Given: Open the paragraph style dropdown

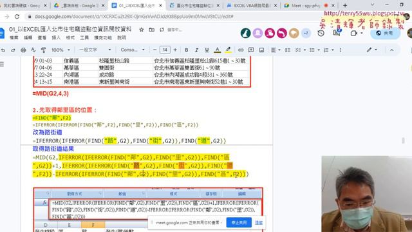Looking at the screenshot, I should click(x=95, y=50).
